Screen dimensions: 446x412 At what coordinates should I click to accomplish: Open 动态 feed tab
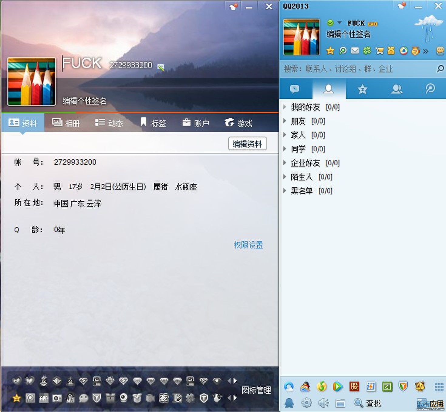(109, 123)
